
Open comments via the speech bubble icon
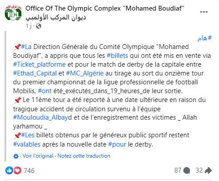187,170
